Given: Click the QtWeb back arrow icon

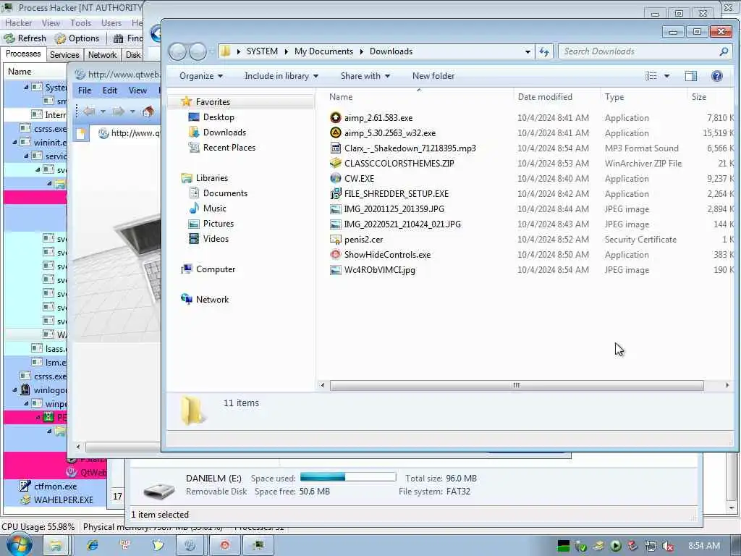Looking at the screenshot, I should pos(89,111).
